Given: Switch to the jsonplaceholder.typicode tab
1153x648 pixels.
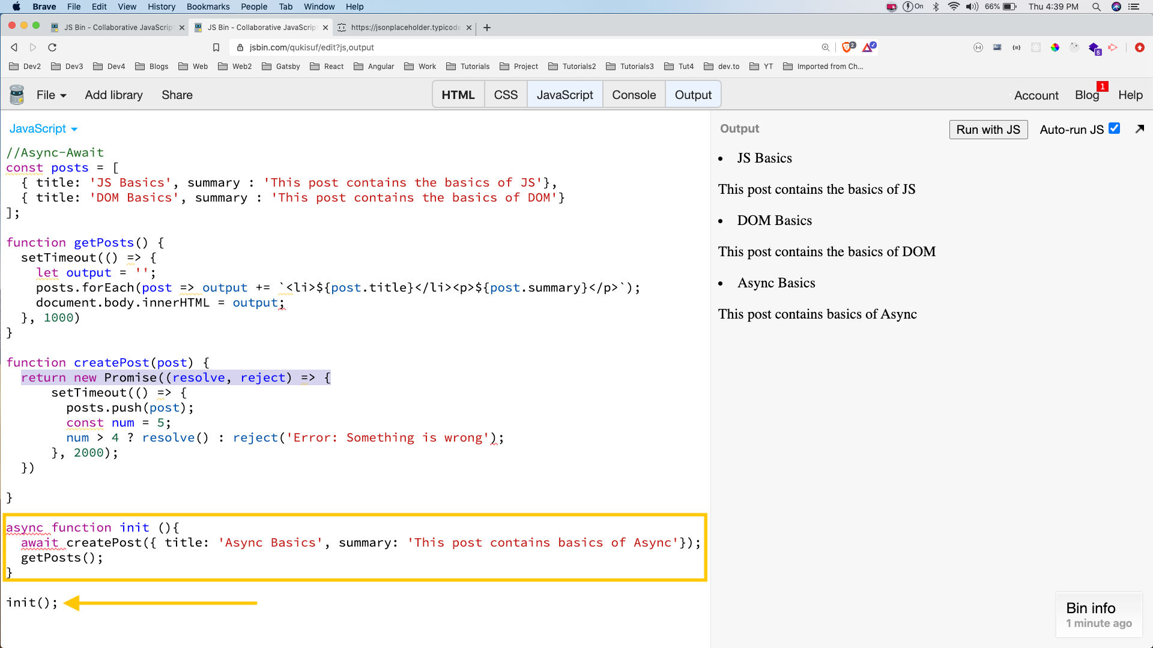Looking at the screenshot, I should pyautogui.click(x=405, y=28).
